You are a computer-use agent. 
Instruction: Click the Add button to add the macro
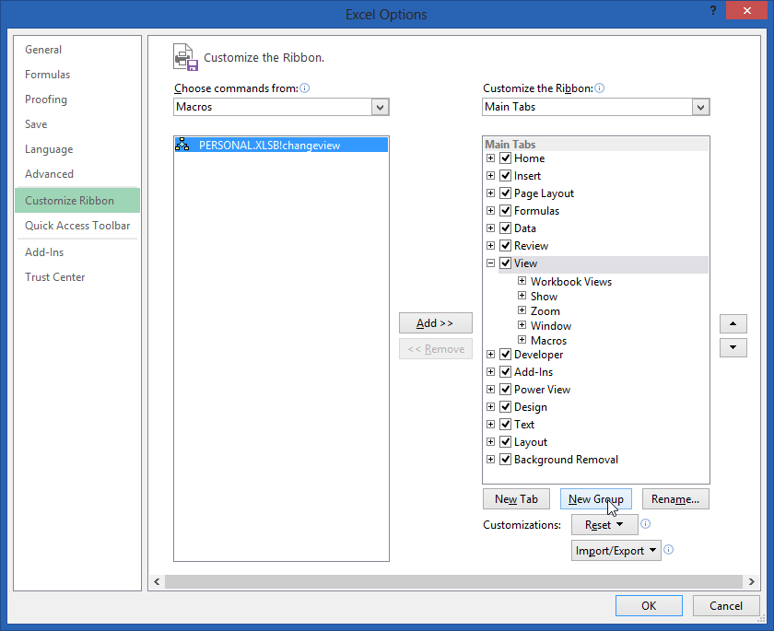(x=435, y=322)
